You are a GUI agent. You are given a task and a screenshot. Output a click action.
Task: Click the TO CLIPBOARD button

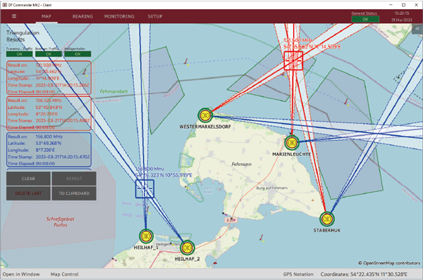click(x=74, y=193)
